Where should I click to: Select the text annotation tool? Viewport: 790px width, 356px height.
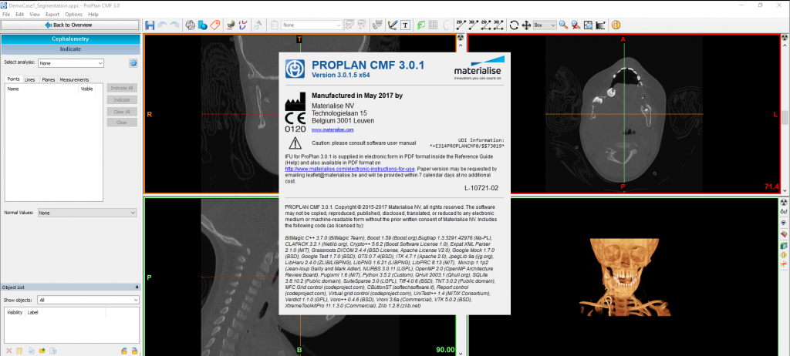[406, 25]
